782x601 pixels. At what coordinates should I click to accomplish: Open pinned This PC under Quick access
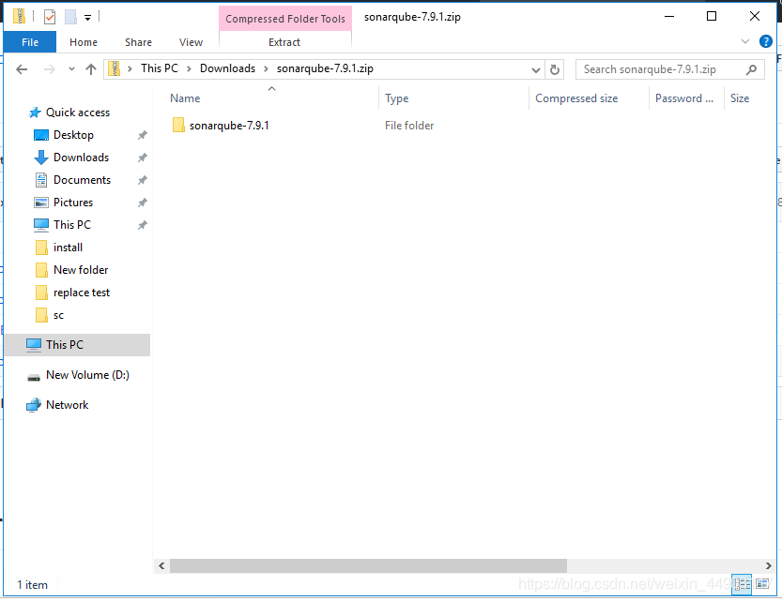pos(71,225)
